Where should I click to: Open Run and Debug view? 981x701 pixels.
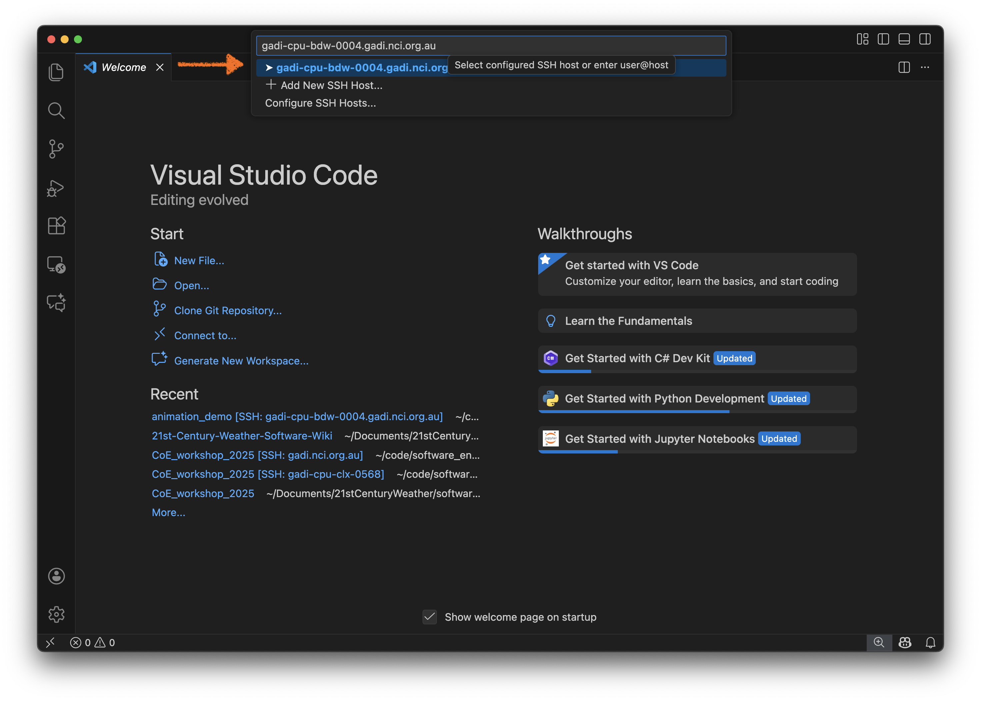[56, 188]
